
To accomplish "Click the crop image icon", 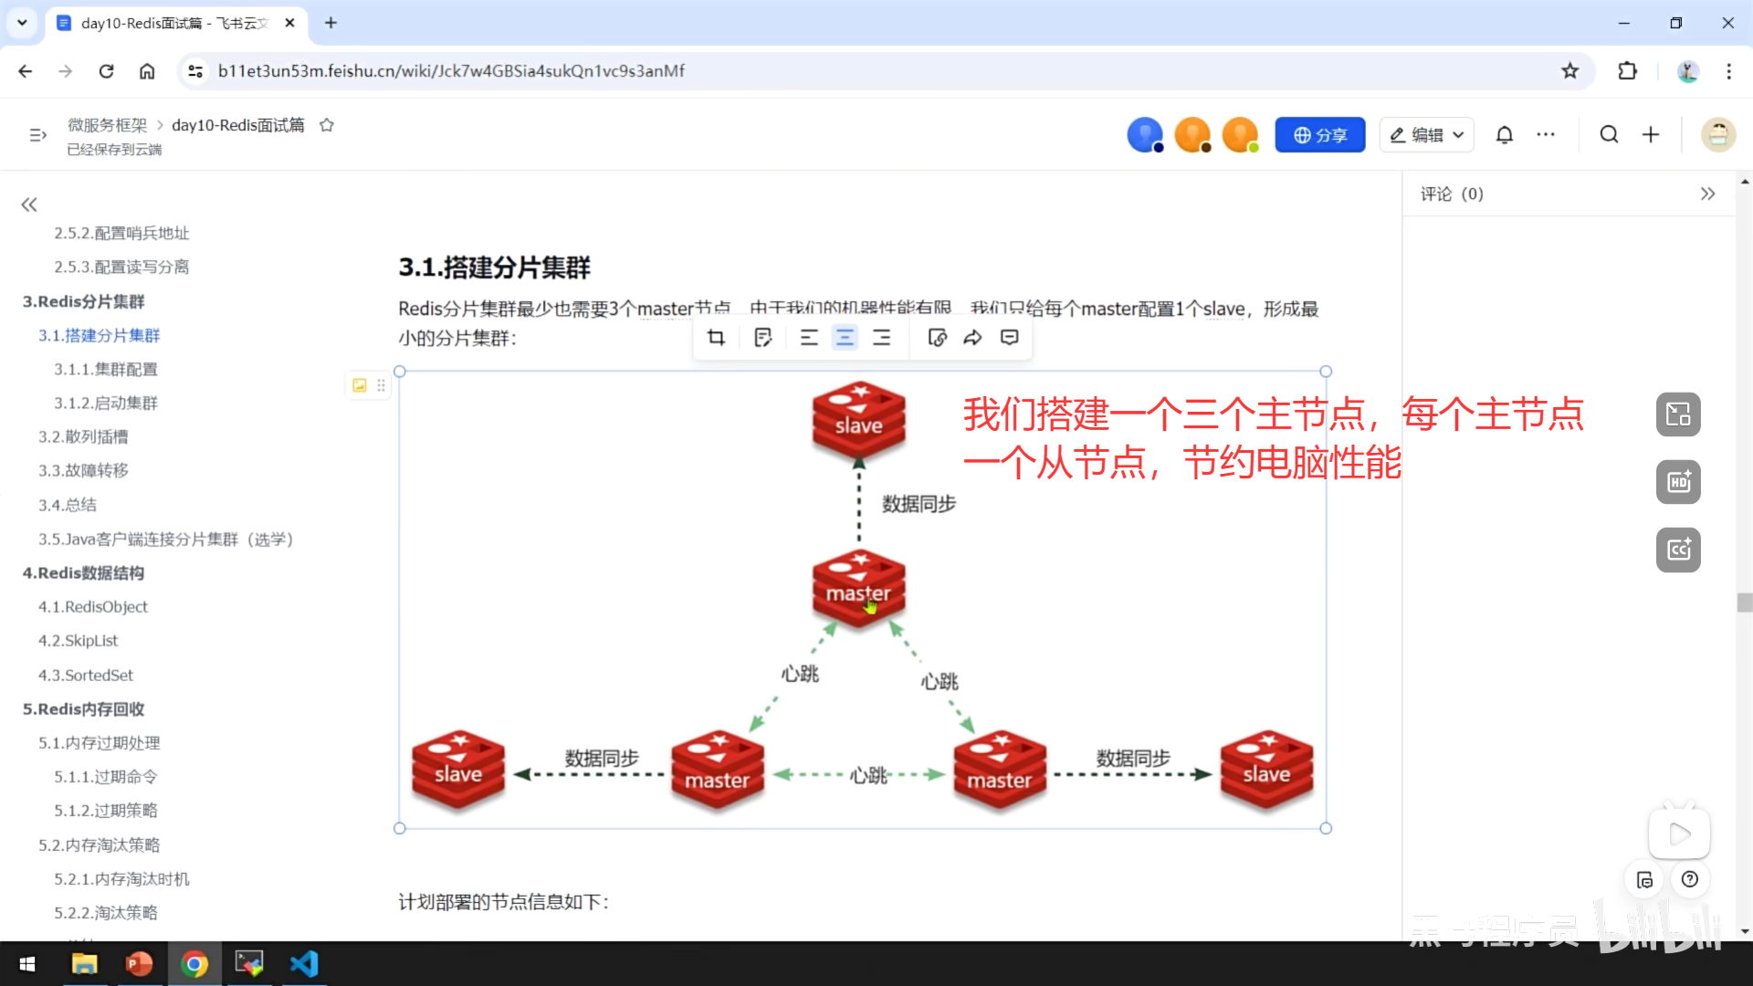I will (x=716, y=338).
